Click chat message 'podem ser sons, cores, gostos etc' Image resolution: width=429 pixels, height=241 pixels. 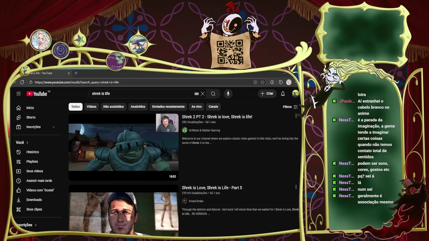(373, 167)
